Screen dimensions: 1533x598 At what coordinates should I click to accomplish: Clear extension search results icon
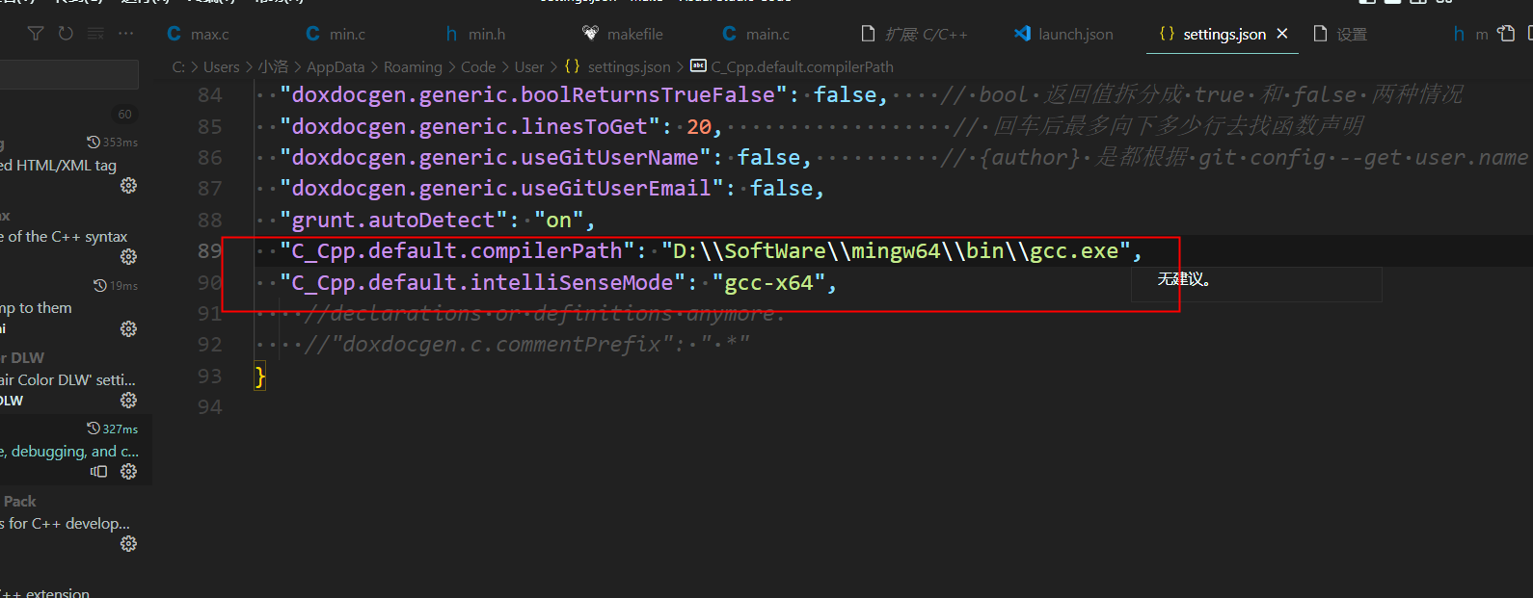click(x=95, y=34)
